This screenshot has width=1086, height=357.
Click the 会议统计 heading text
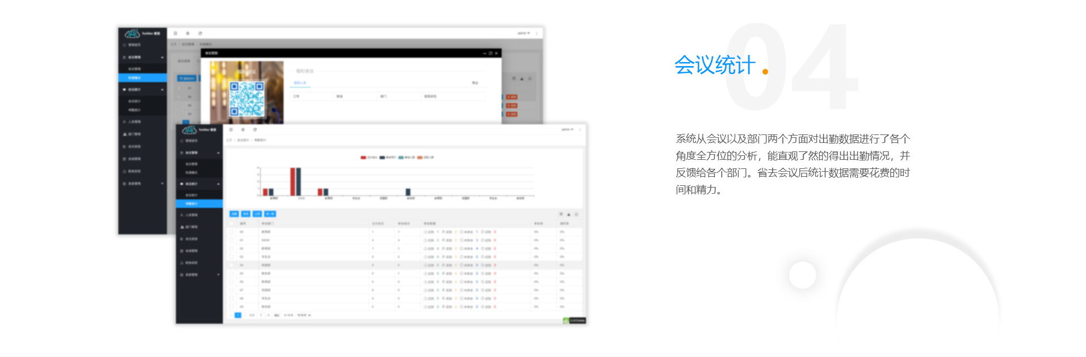click(715, 65)
